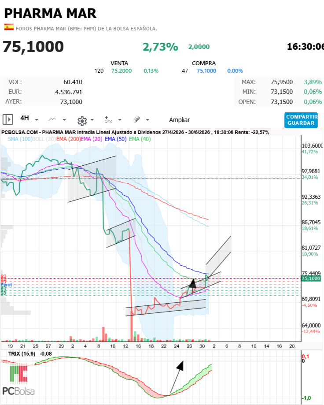Screen dimensions: 324x405
Task: Click date label 20 on time axis
Action: point(292,346)
